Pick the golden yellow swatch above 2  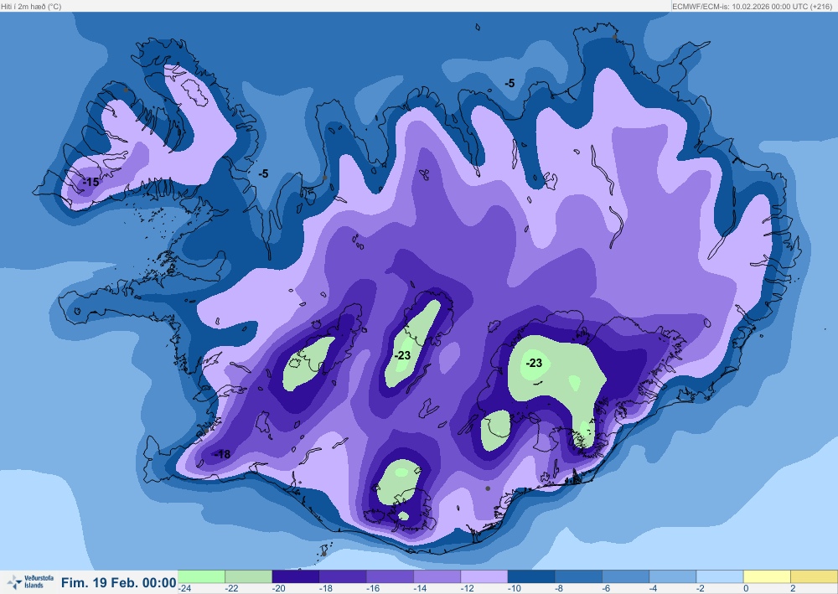814,576
